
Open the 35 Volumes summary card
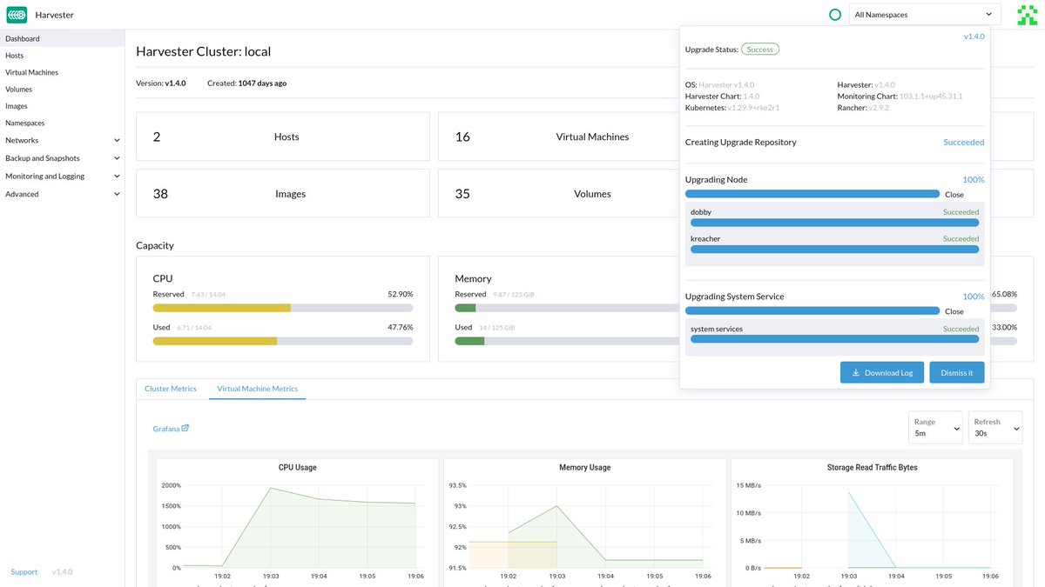[x=558, y=193]
